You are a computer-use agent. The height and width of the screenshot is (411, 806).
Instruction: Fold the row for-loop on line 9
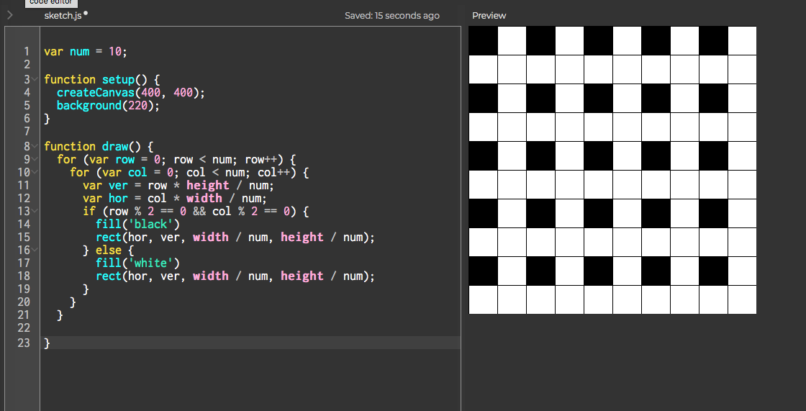click(35, 159)
